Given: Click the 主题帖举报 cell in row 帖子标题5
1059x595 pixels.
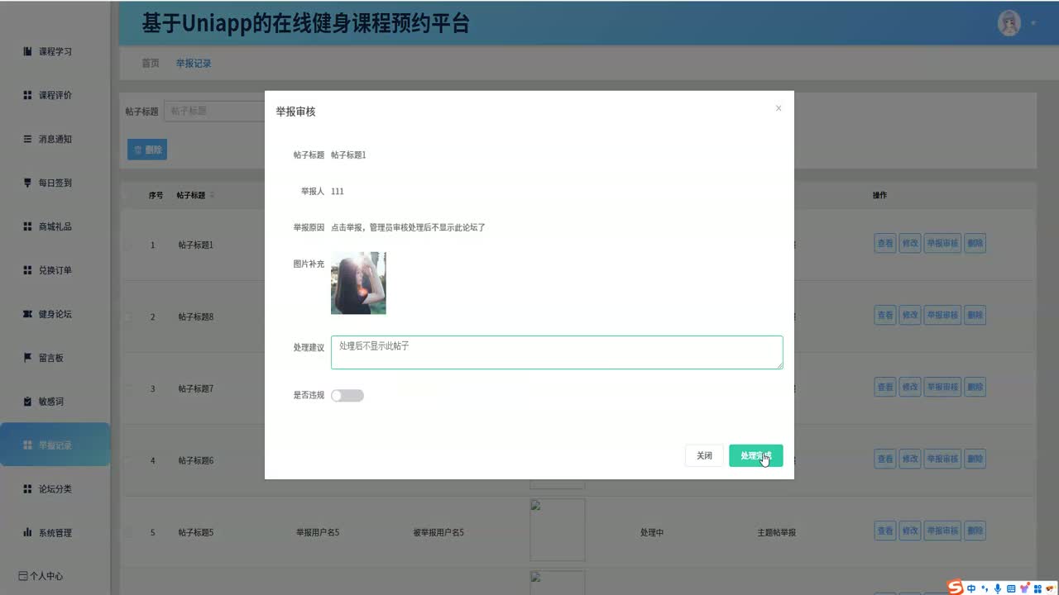Looking at the screenshot, I should pyautogui.click(x=776, y=533).
